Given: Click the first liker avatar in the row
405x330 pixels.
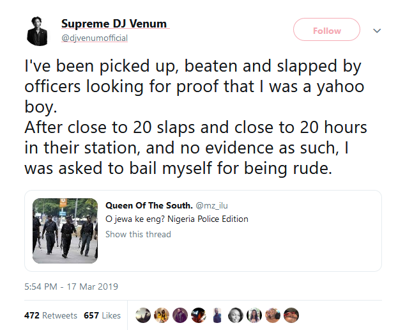Looking at the screenshot, I should pos(144,315).
